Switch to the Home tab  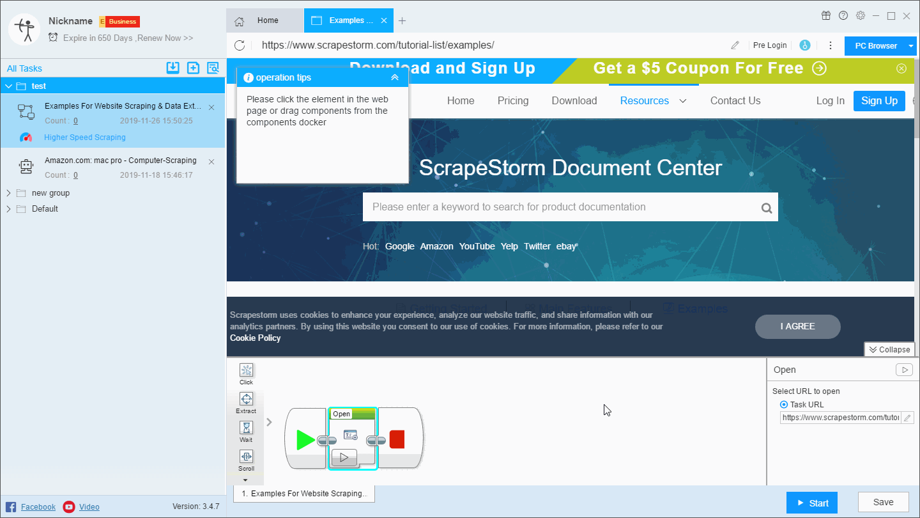pyautogui.click(x=265, y=20)
